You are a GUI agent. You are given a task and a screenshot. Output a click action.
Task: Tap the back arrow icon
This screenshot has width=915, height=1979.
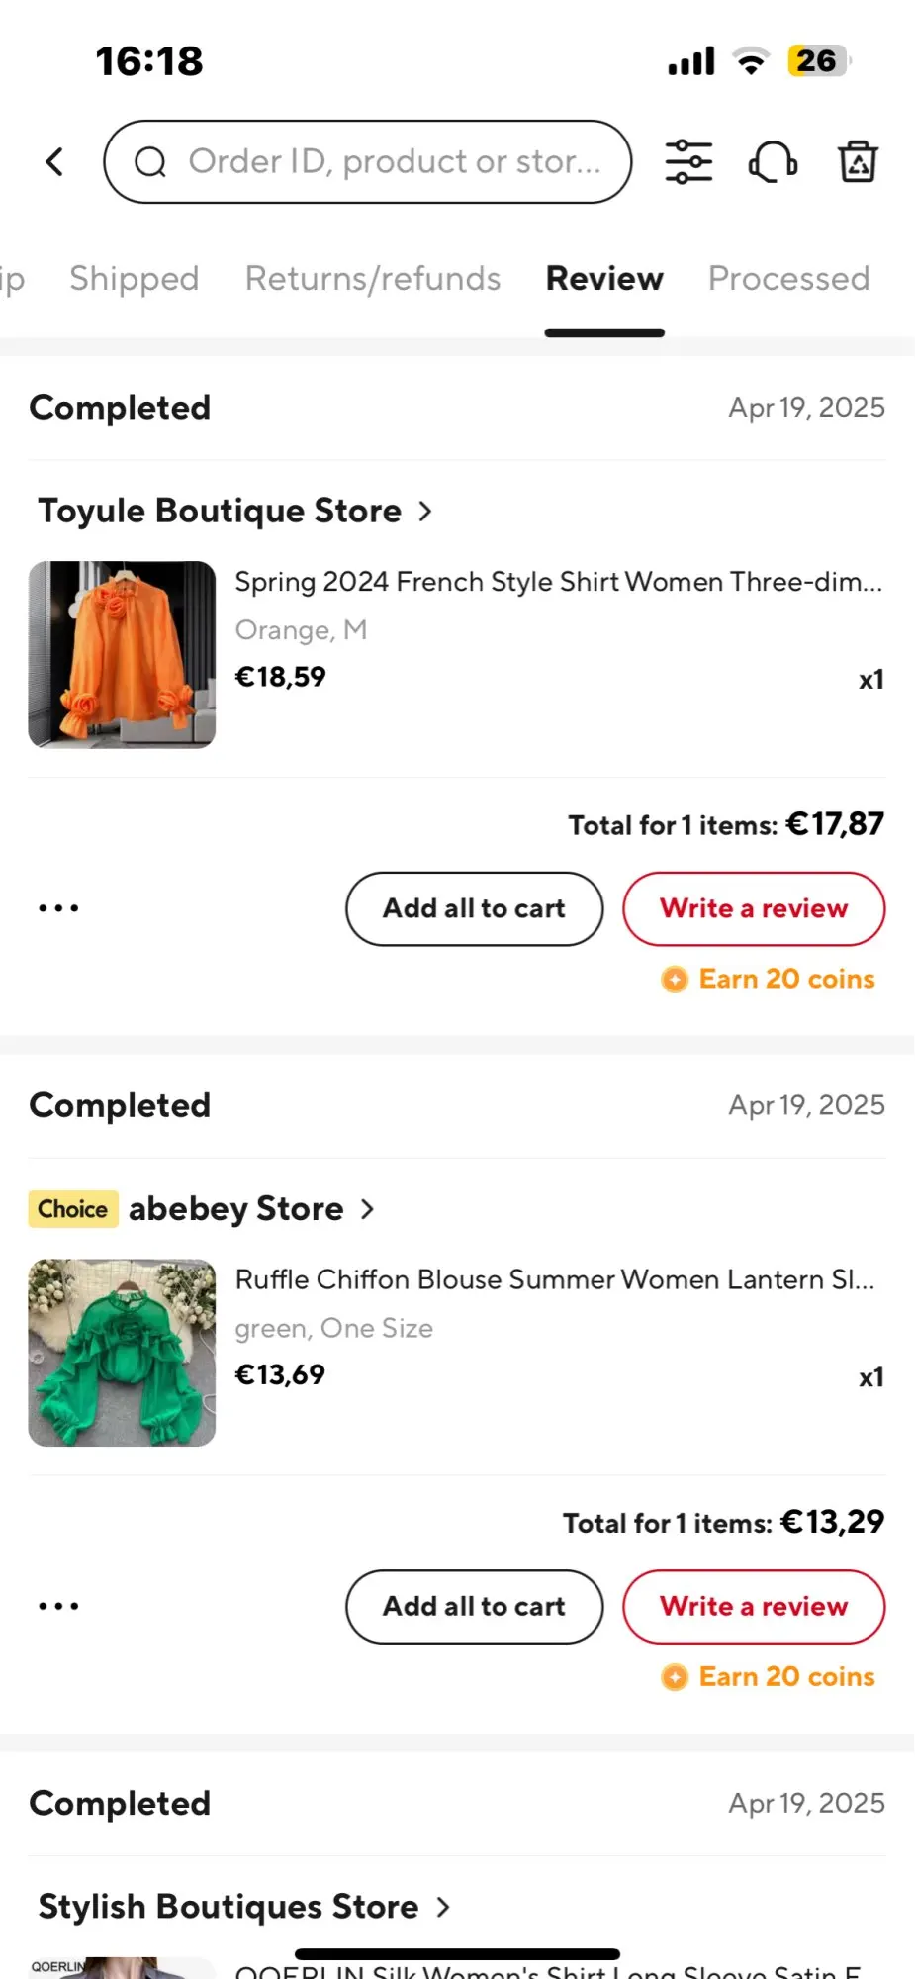55,162
